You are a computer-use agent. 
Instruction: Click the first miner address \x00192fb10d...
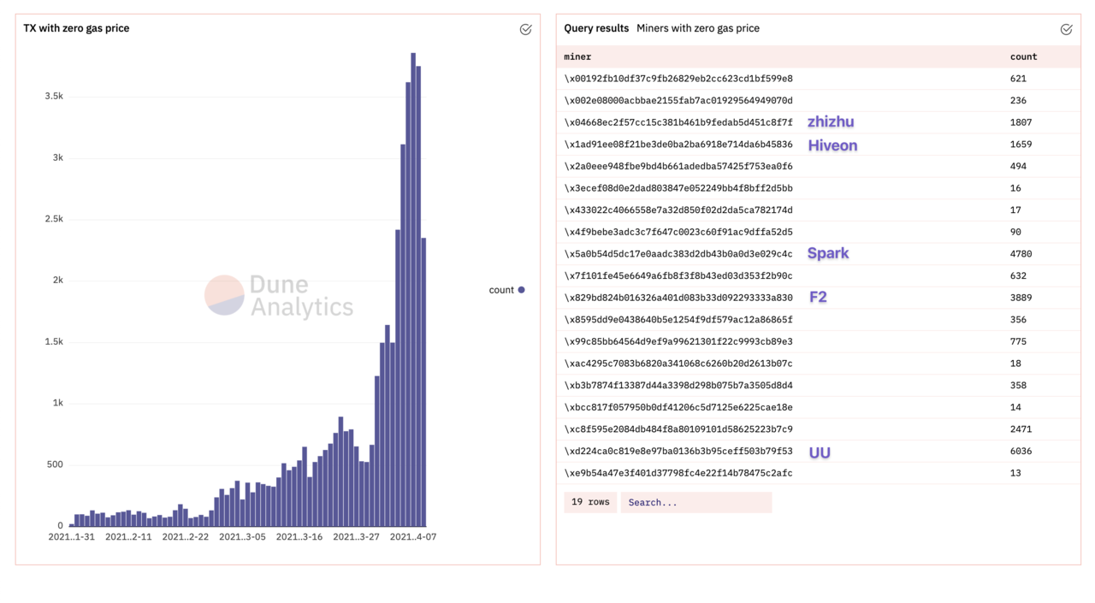pos(678,79)
